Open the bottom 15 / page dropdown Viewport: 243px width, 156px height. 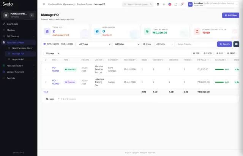[52, 99]
